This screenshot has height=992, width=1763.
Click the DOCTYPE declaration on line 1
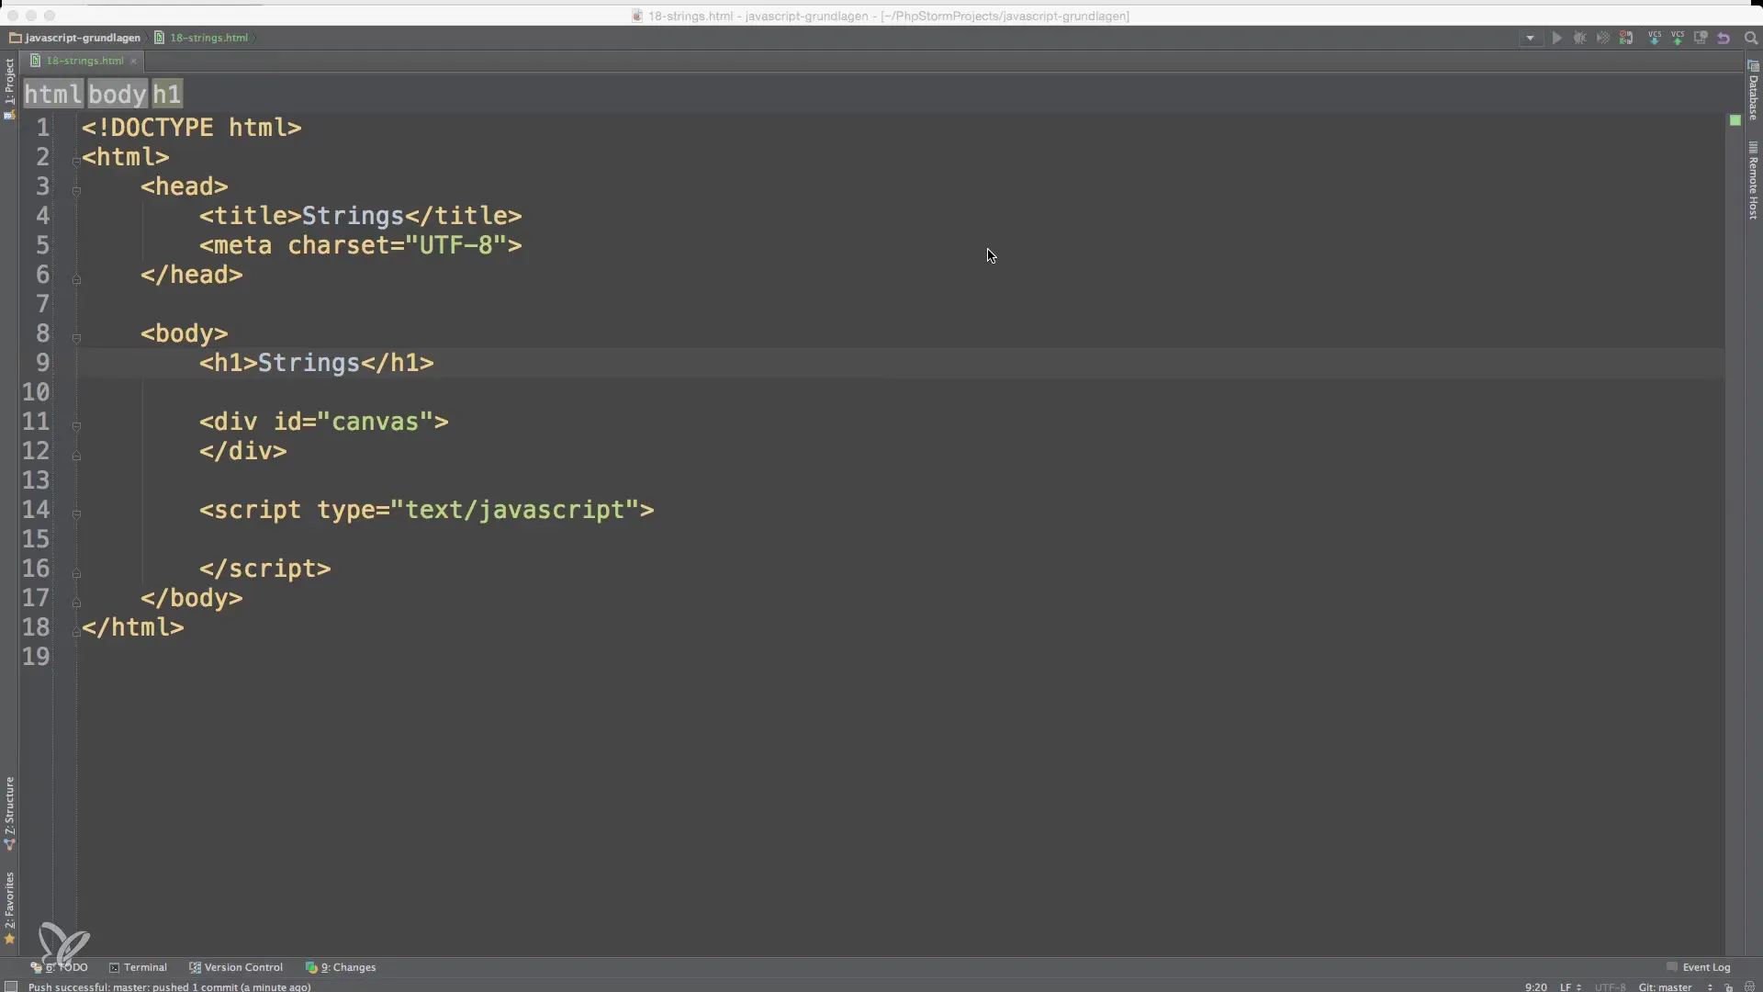coord(191,128)
